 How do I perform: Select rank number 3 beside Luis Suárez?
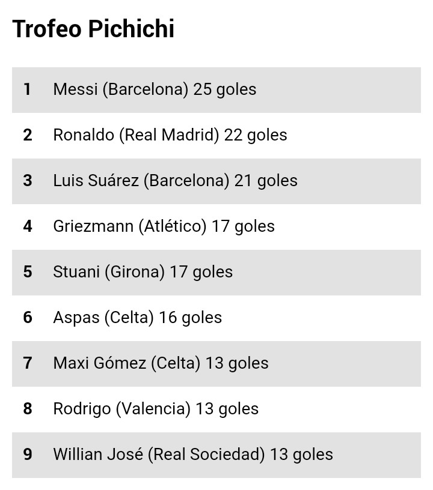tap(28, 181)
